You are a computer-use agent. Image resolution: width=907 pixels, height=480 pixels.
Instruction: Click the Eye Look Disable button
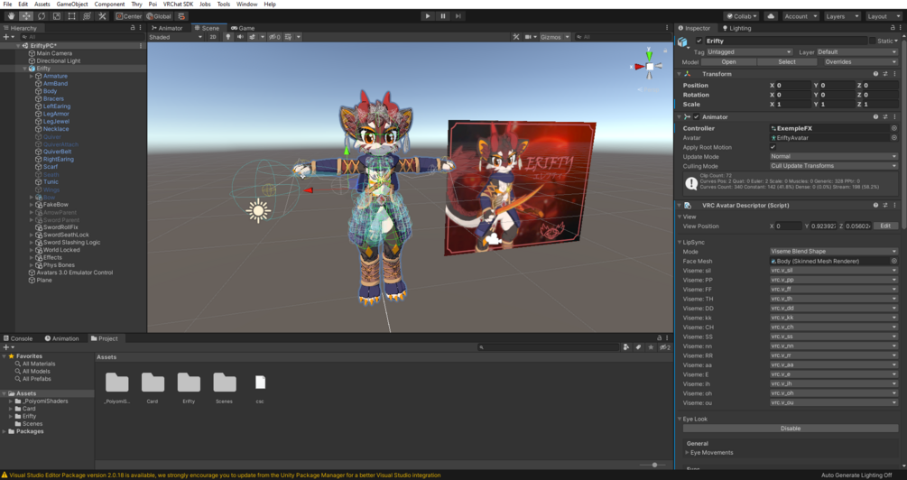[791, 429]
